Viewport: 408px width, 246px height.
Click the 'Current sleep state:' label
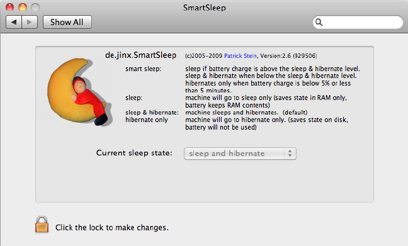tap(134, 153)
